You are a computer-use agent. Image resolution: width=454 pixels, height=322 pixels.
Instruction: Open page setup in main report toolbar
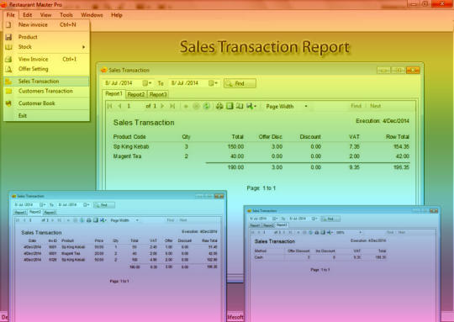(x=239, y=106)
